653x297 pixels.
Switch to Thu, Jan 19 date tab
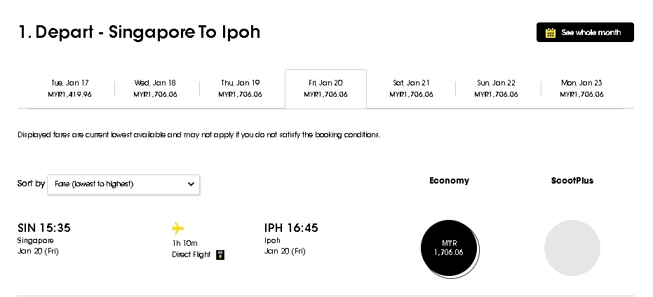pyautogui.click(x=241, y=88)
